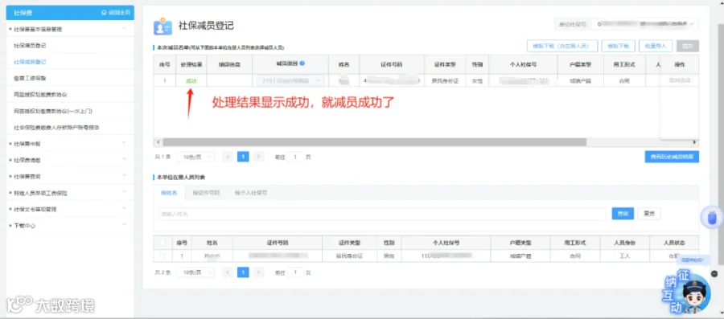Click the 女性 cell in upper table
The image size is (724, 319).
477,80
